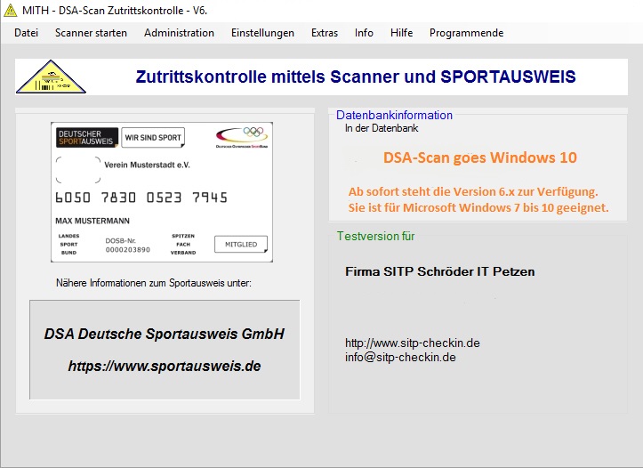Click Nähere Informationen zum Sportausweis unter label
Viewport: 643px width, 468px height.
point(154,283)
